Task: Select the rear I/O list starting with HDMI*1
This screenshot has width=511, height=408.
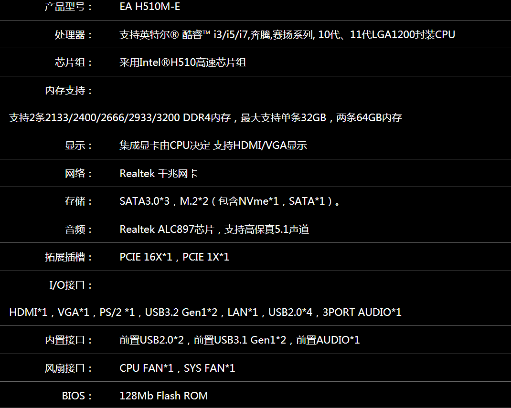Action: [205, 312]
